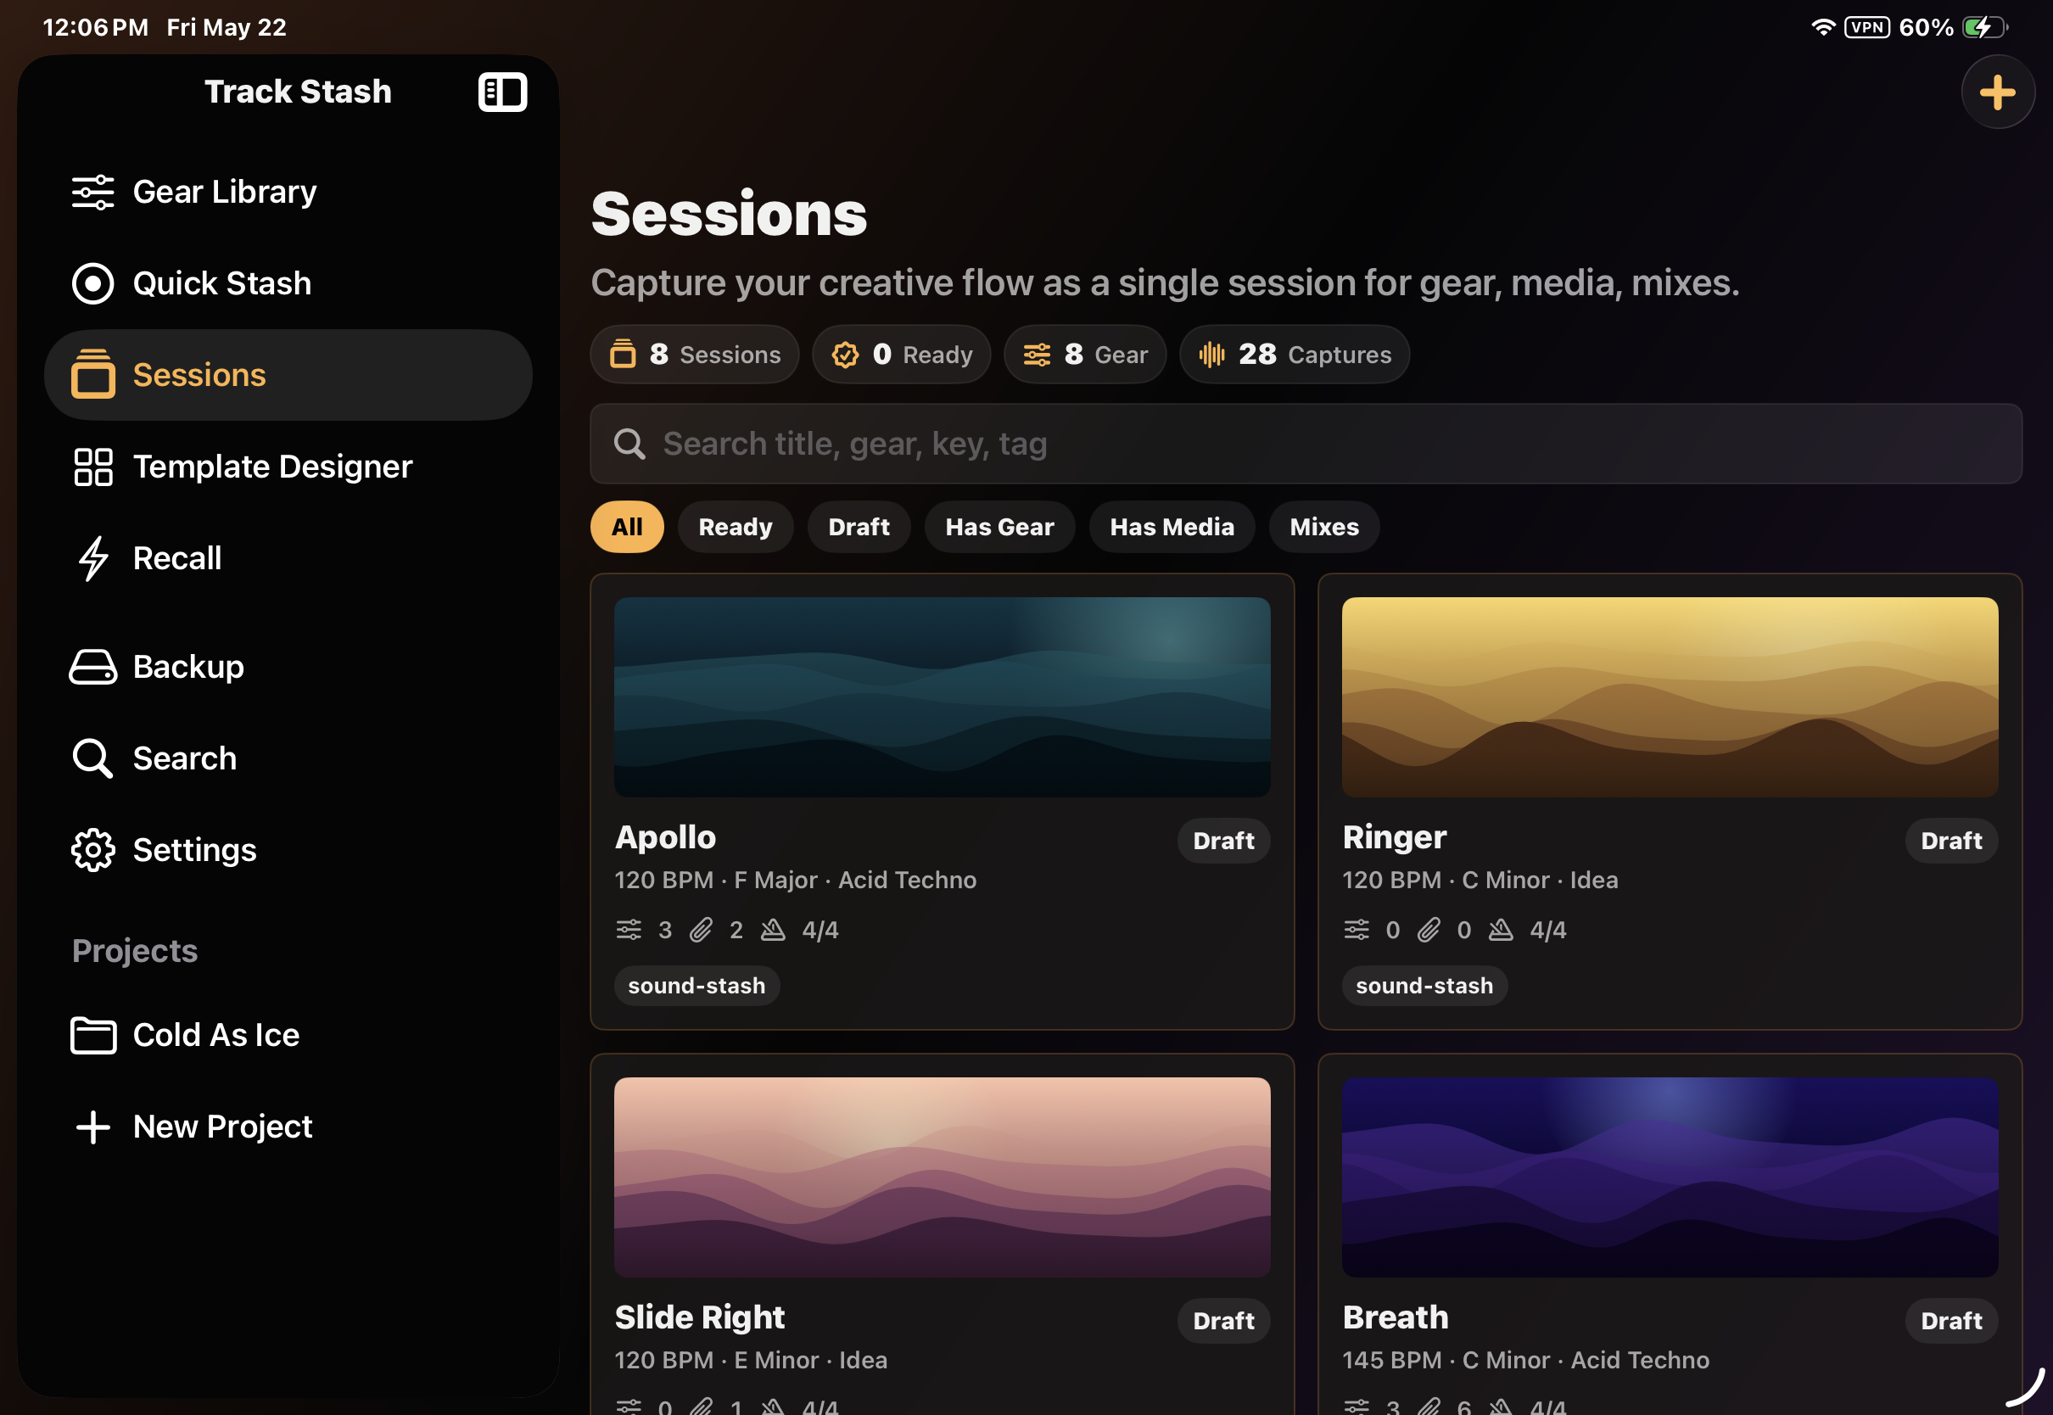
Task: Click the Slide Right session title
Action: tap(700, 1318)
